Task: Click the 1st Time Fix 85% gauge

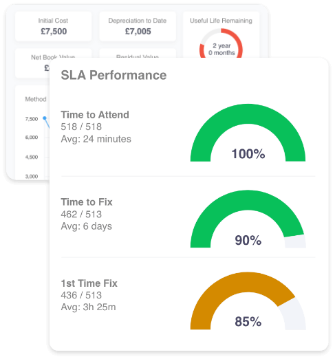Action: pos(248,301)
